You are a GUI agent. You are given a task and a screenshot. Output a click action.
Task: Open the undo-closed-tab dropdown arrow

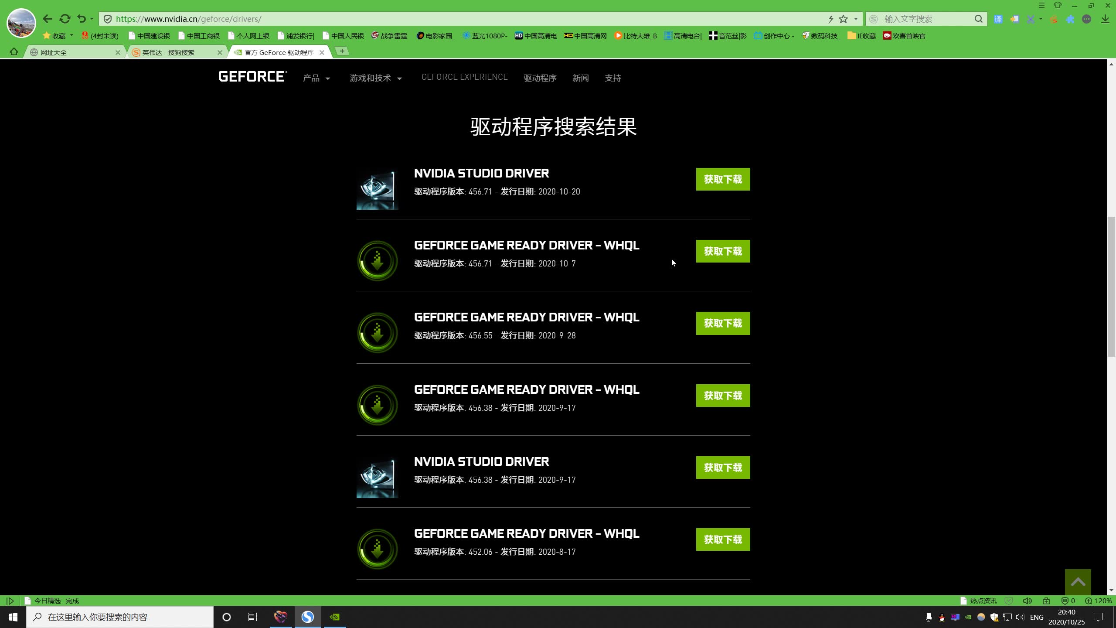click(x=92, y=19)
